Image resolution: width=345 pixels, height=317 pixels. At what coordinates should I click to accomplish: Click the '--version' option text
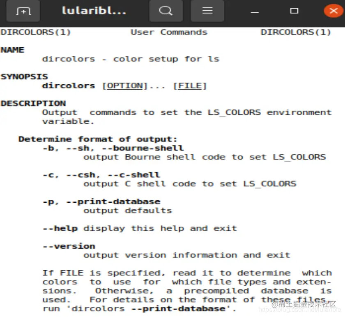(69, 246)
